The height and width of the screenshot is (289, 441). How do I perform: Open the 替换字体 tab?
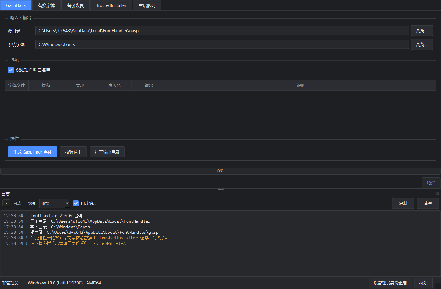[x=46, y=5]
